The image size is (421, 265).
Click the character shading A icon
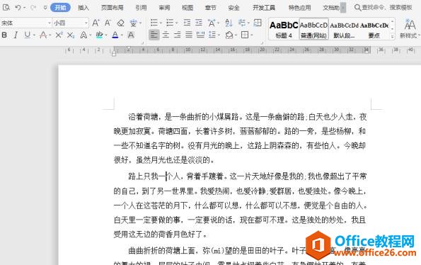point(131,35)
